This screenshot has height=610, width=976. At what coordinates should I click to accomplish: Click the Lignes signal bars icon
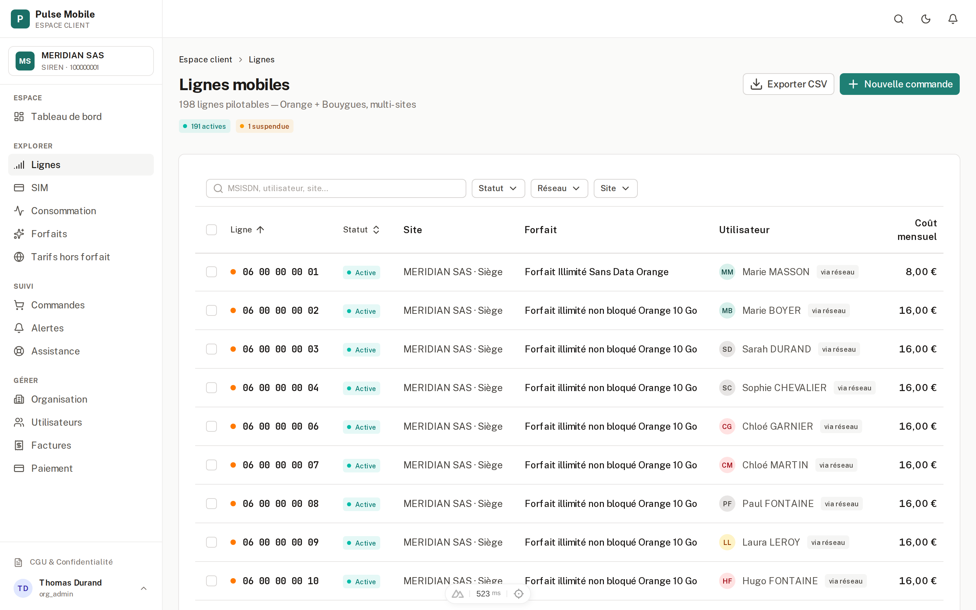point(19,165)
